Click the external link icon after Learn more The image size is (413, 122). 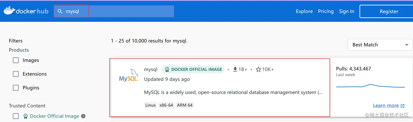(402, 106)
